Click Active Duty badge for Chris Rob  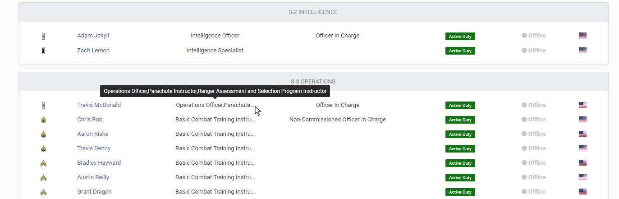pyautogui.click(x=460, y=120)
